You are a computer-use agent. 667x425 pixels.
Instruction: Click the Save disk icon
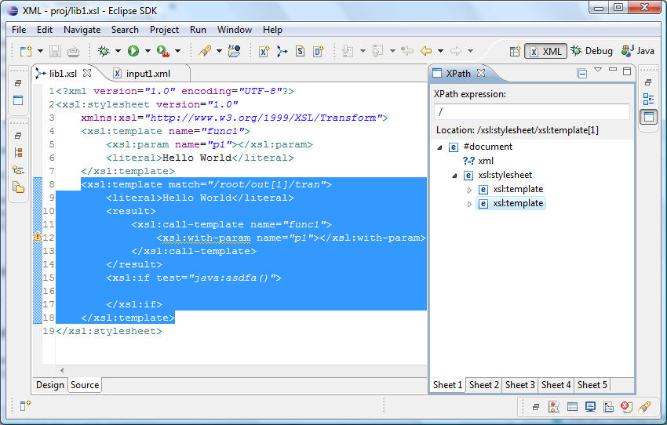56,51
